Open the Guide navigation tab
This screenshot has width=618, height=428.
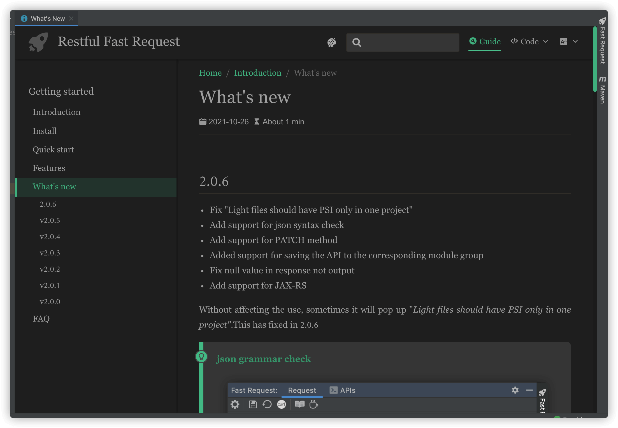(485, 42)
